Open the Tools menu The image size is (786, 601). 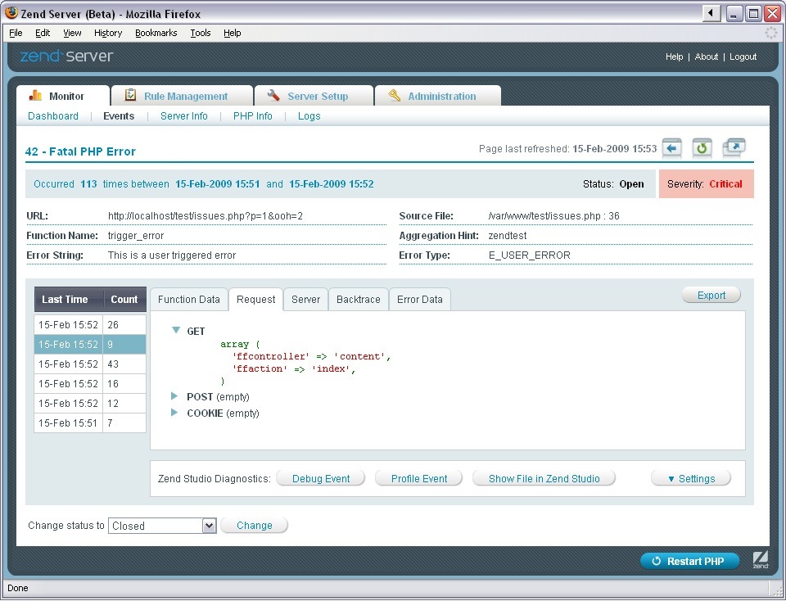[x=201, y=33]
